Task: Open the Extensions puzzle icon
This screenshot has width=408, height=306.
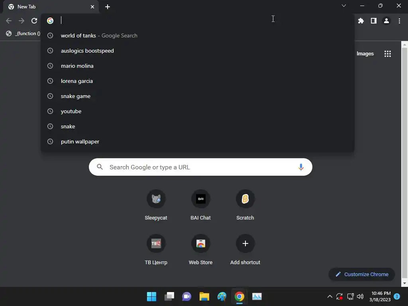Action: pyautogui.click(x=361, y=21)
